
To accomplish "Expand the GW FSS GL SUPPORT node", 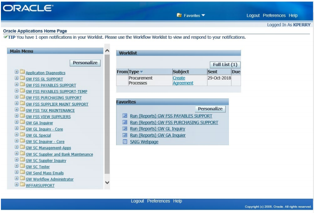I will [x=17, y=78].
